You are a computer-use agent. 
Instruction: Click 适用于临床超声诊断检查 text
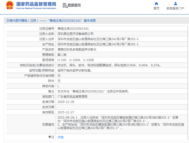tap(75, 70)
